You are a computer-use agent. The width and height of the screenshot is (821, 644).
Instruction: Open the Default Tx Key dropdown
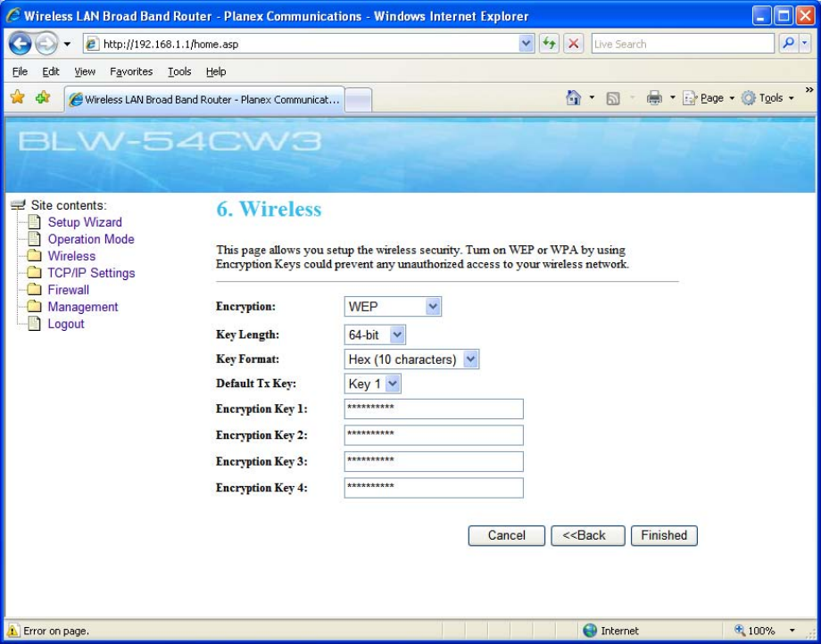pyautogui.click(x=373, y=384)
